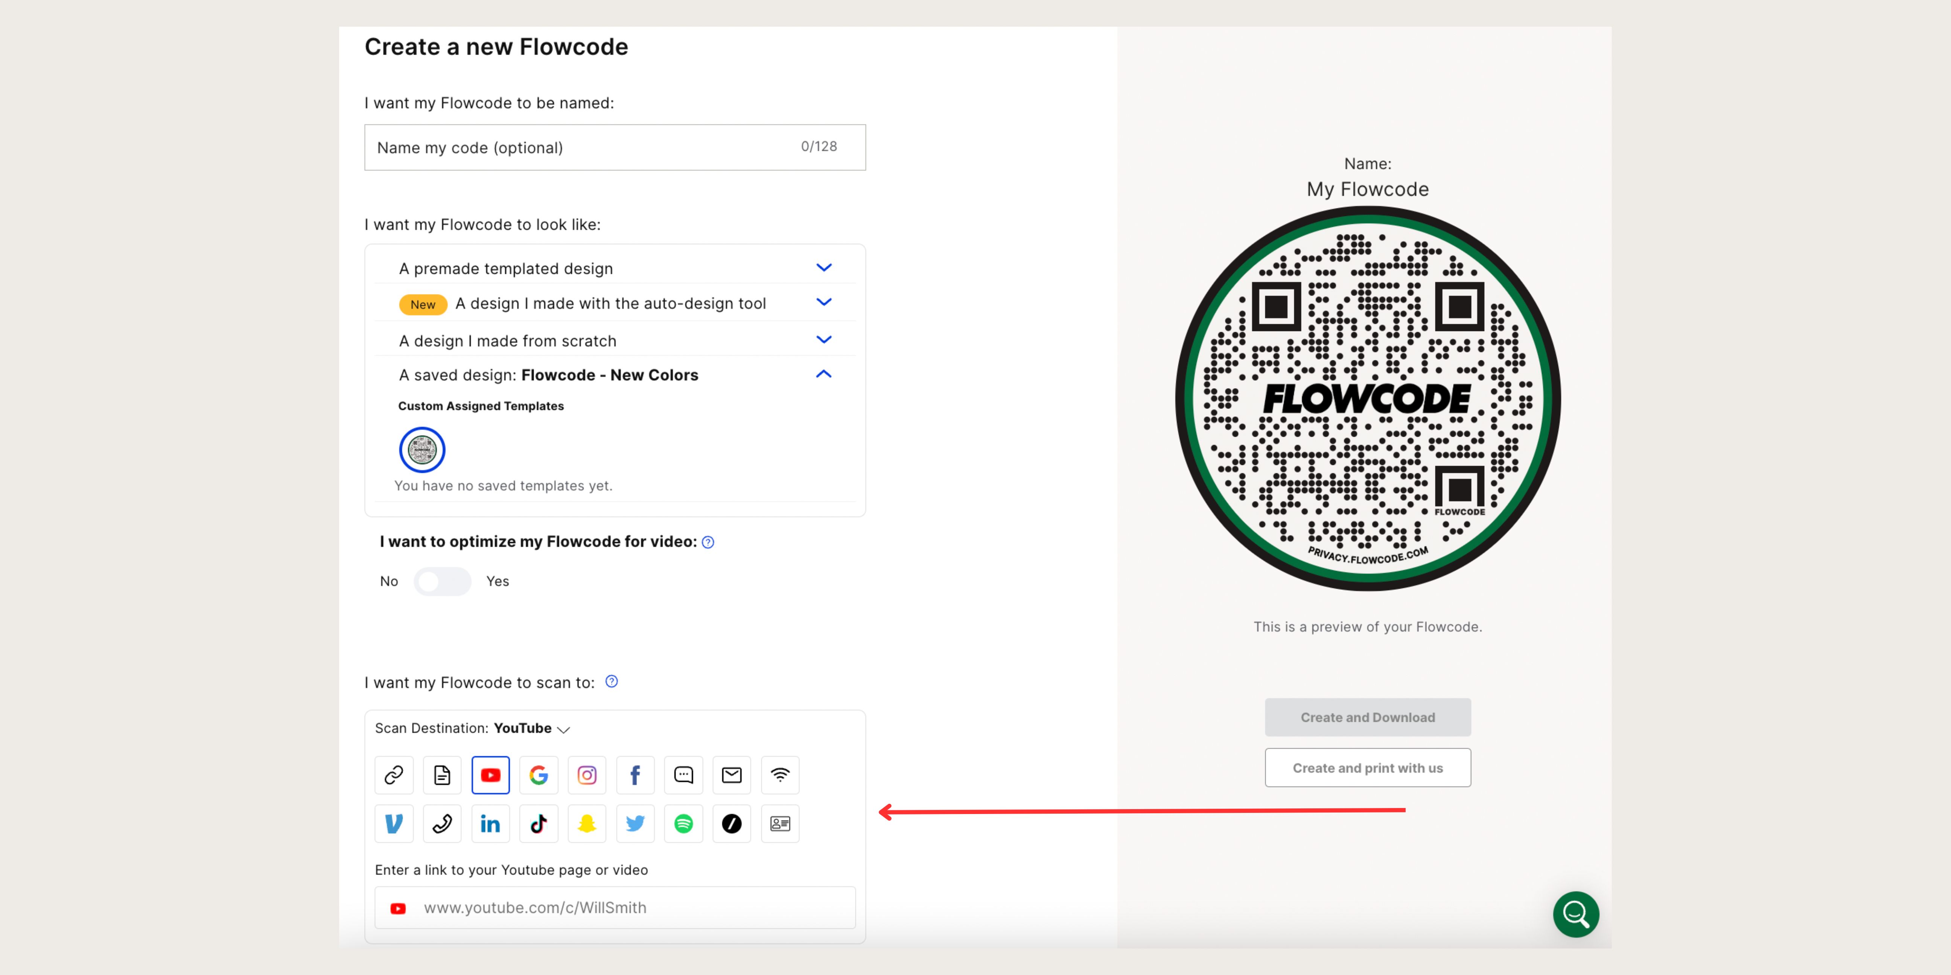Image resolution: width=1951 pixels, height=975 pixels.
Task: Choose Twitter as scan destination
Action: point(635,823)
